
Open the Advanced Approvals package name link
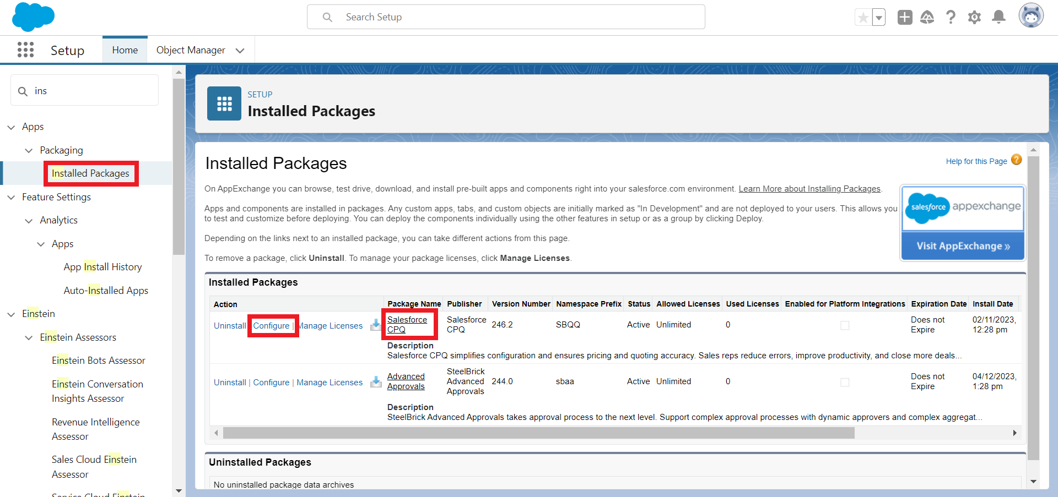pyautogui.click(x=406, y=381)
